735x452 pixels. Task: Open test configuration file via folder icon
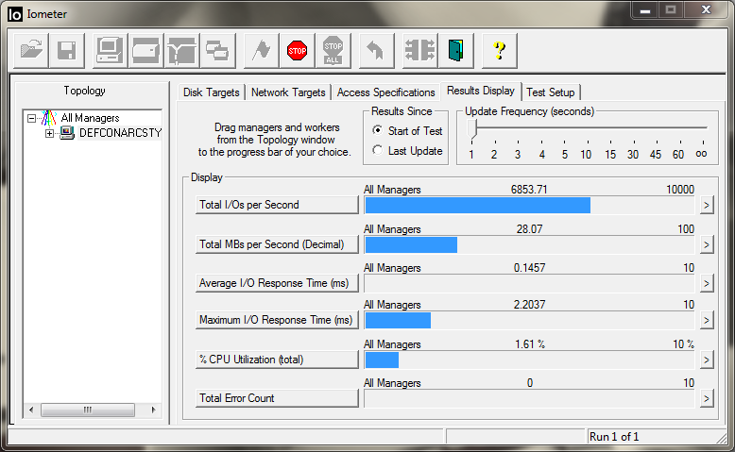pyautogui.click(x=31, y=50)
